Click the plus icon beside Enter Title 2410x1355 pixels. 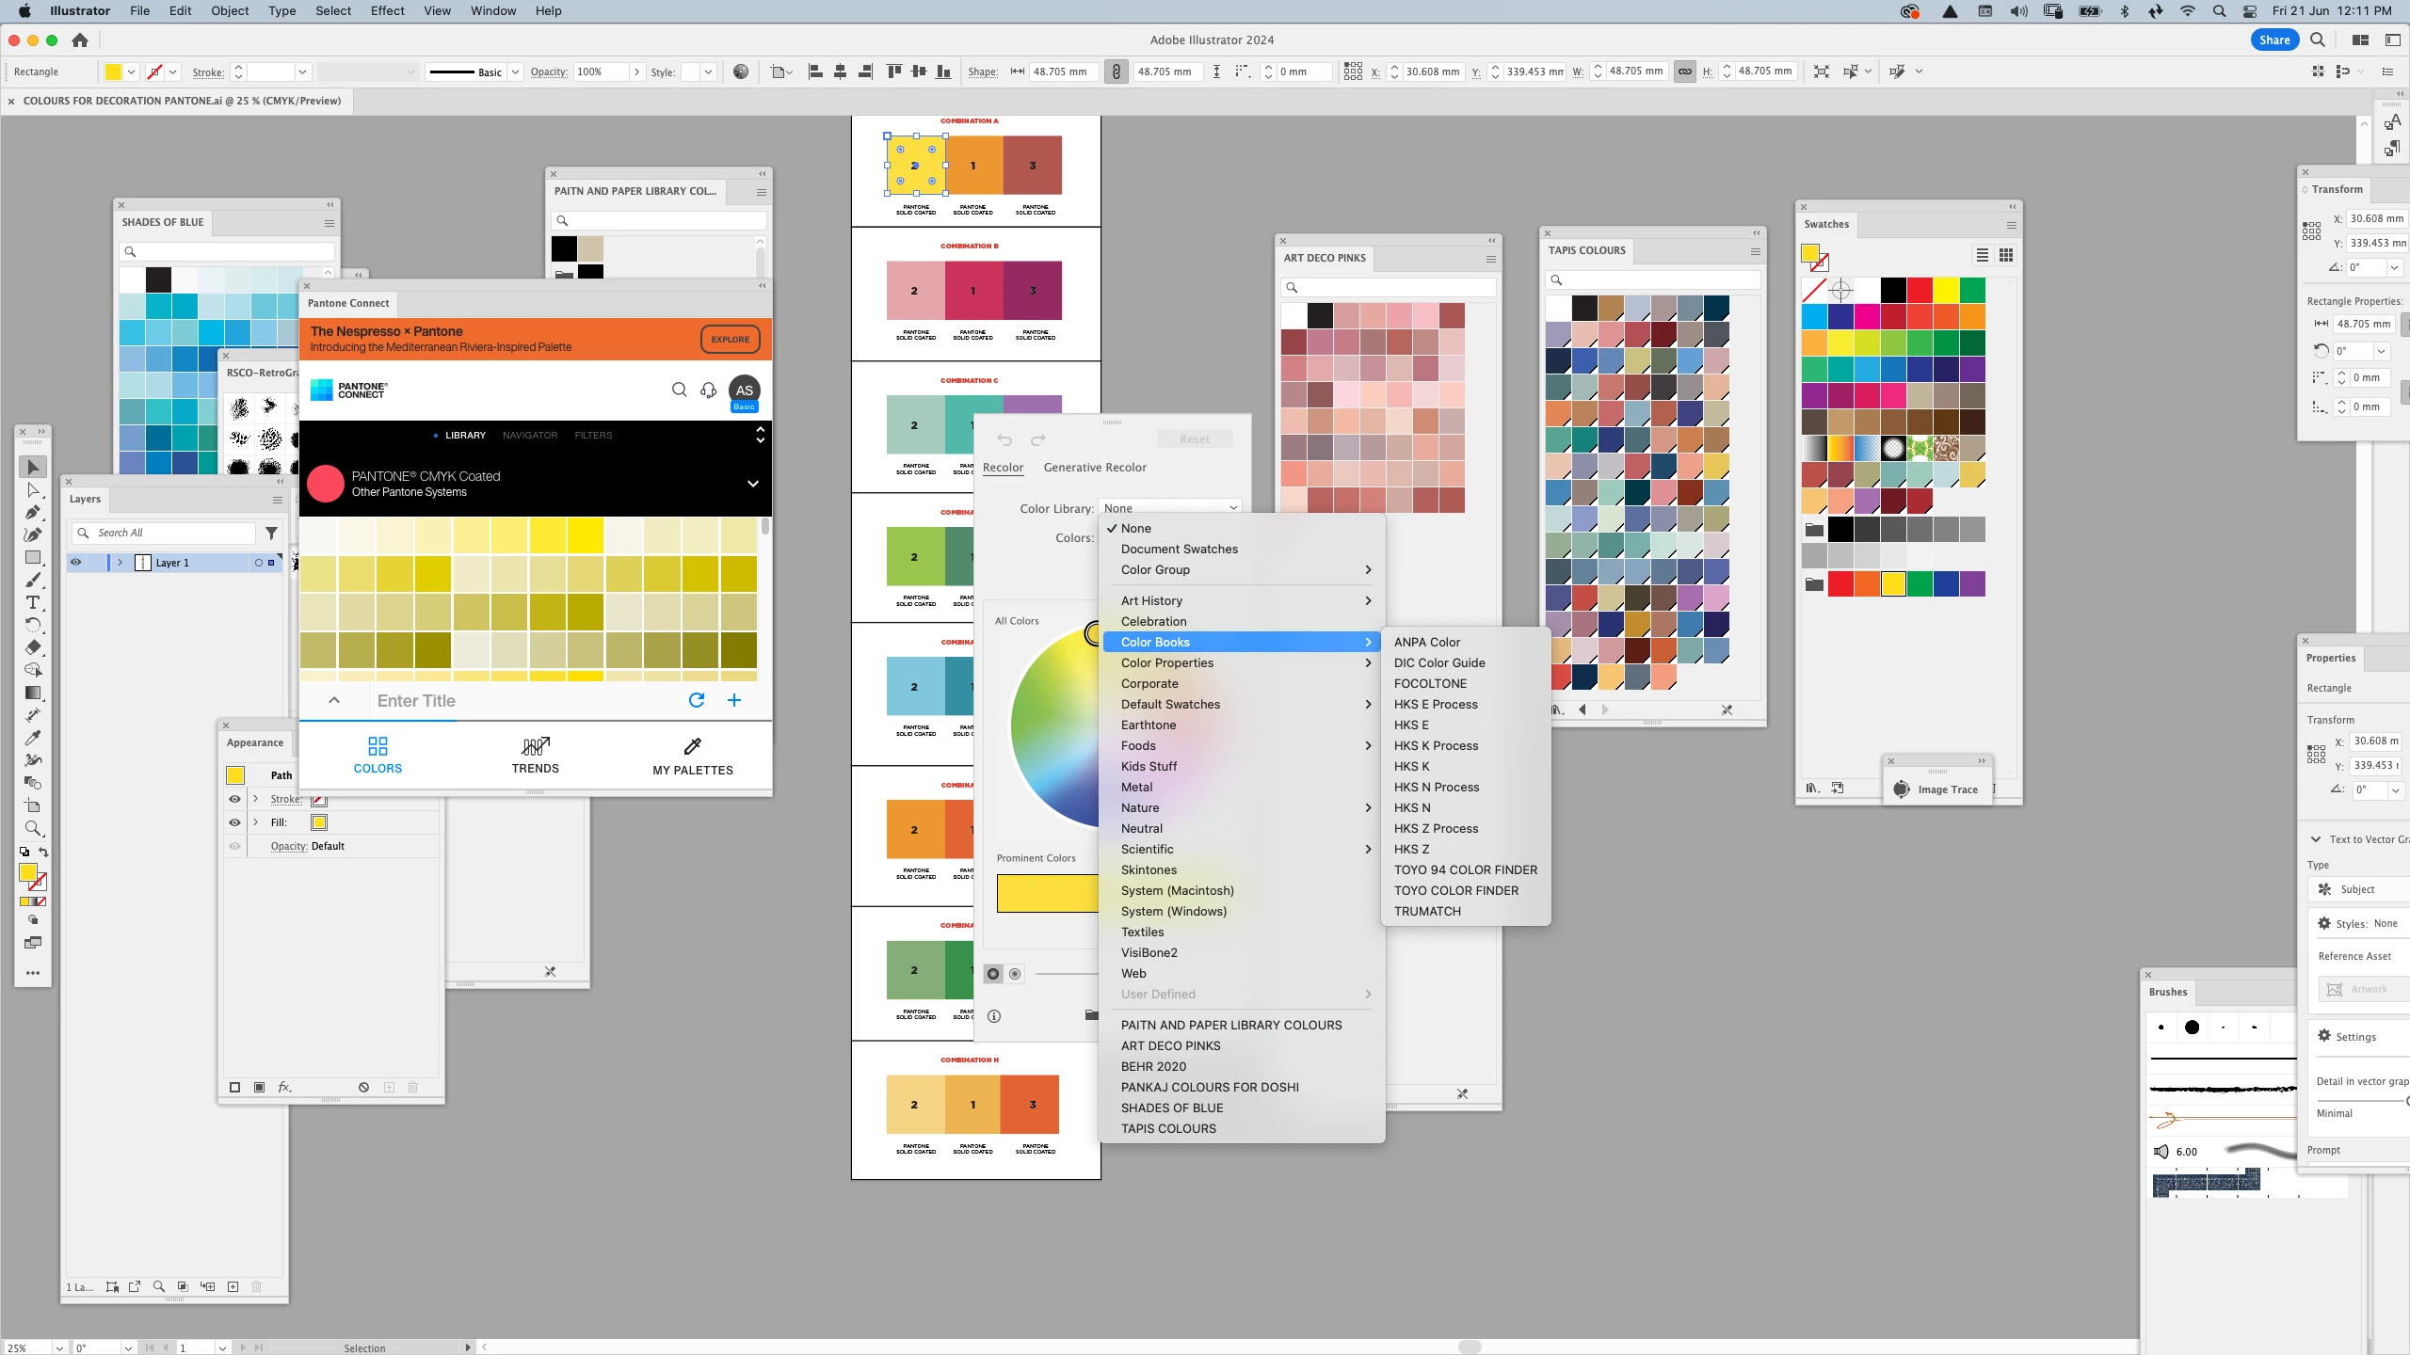734,700
